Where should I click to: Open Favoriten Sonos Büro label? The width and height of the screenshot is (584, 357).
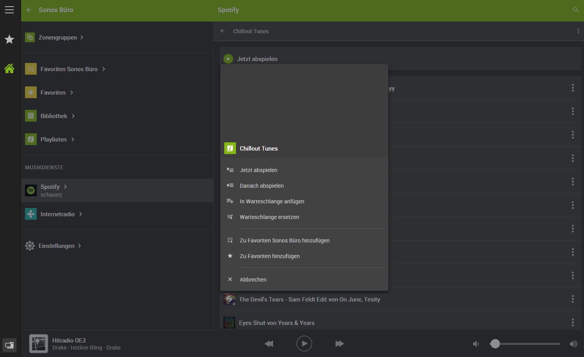click(x=69, y=69)
